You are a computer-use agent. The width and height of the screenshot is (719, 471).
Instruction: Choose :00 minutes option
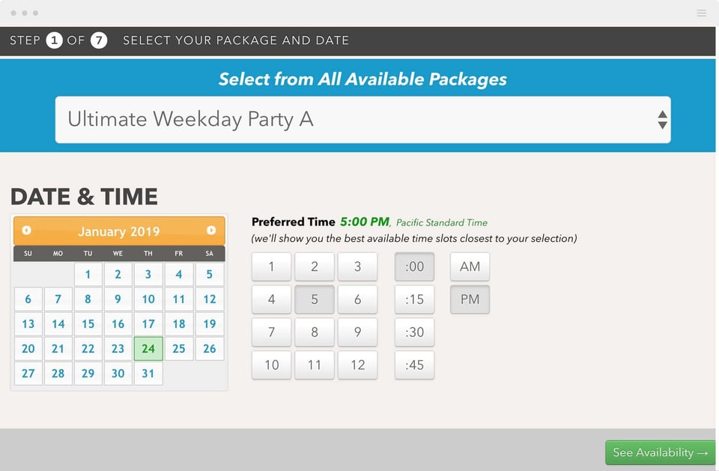coord(414,267)
